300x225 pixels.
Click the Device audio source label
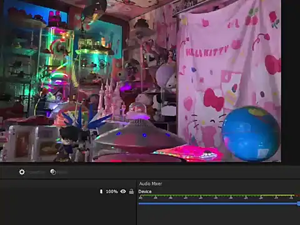145,191
